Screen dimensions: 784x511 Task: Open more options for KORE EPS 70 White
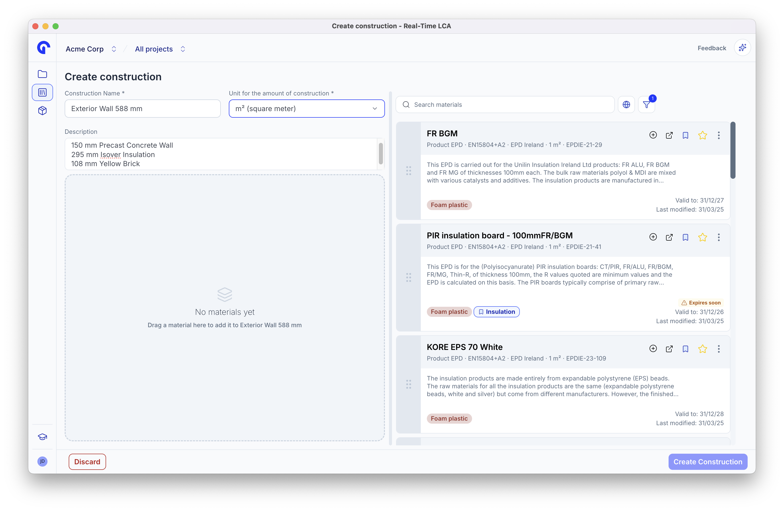click(x=719, y=349)
